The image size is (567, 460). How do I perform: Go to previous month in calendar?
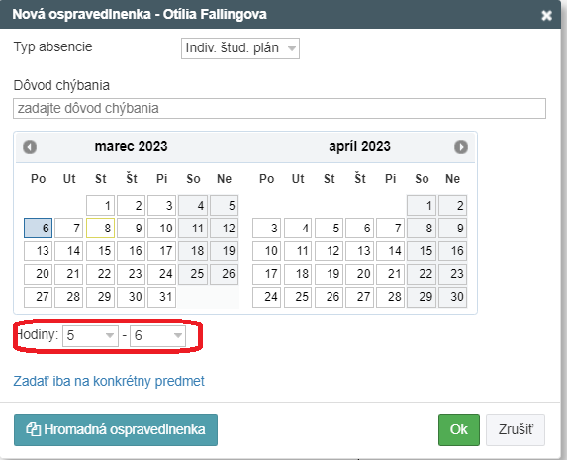[30, 147]
